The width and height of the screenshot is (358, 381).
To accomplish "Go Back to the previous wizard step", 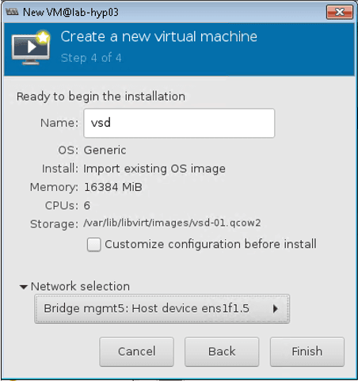I will click(222, 352).
